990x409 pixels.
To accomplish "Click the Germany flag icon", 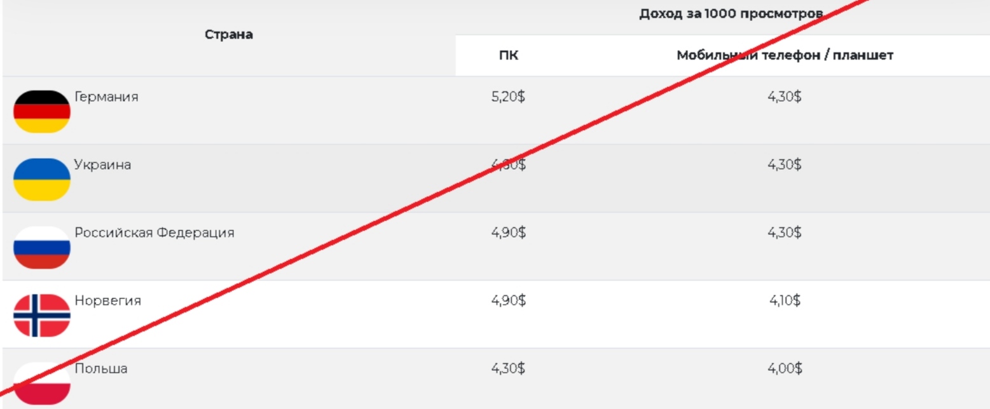I will 42,112.
